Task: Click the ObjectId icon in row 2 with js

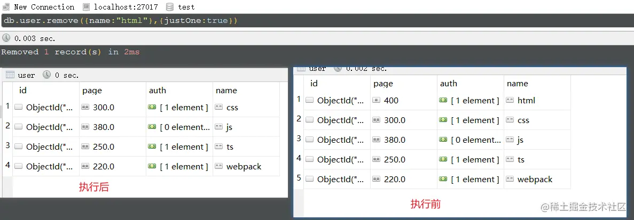Action: pos(18,127)
